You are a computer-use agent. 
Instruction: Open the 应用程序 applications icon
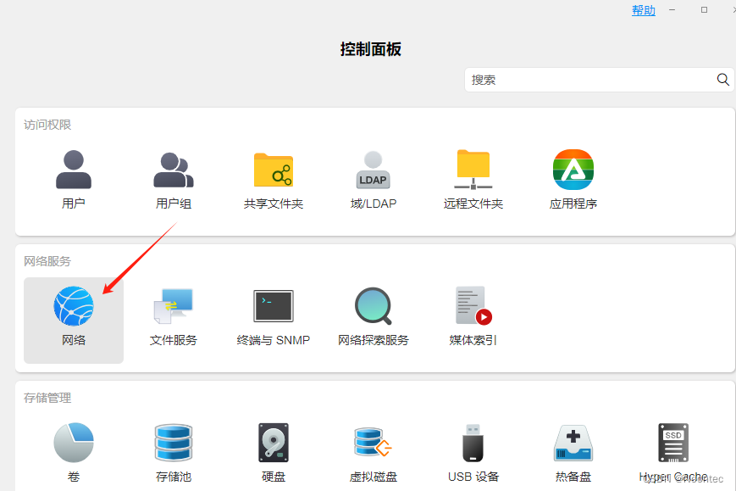coord(573,170)
